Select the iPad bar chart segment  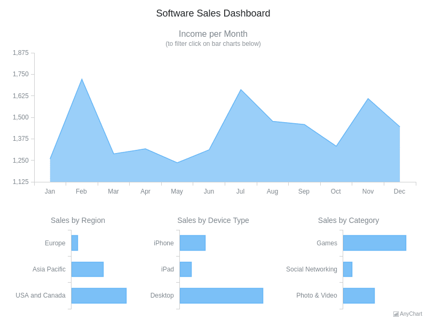(x=186, y=269)
